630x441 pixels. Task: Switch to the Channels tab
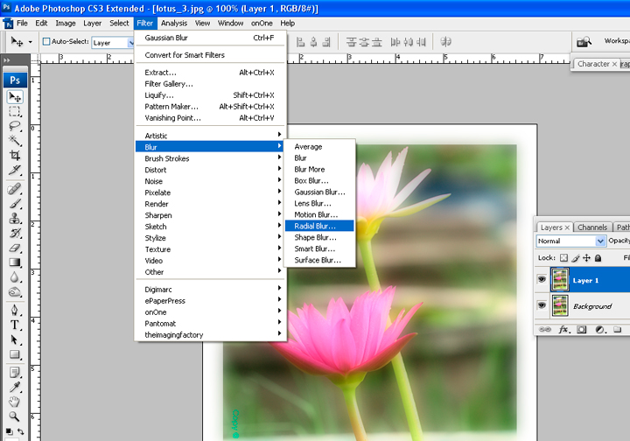tap(592, 227)
